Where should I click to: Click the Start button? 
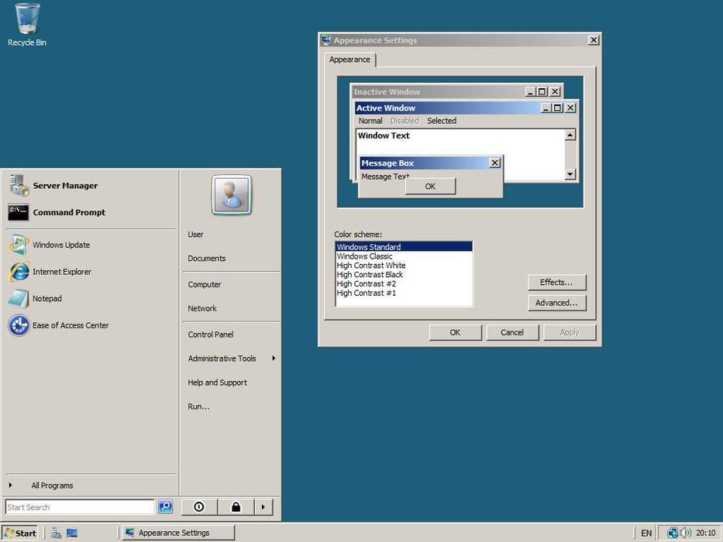pyautogui.click(x=20, y=533)
